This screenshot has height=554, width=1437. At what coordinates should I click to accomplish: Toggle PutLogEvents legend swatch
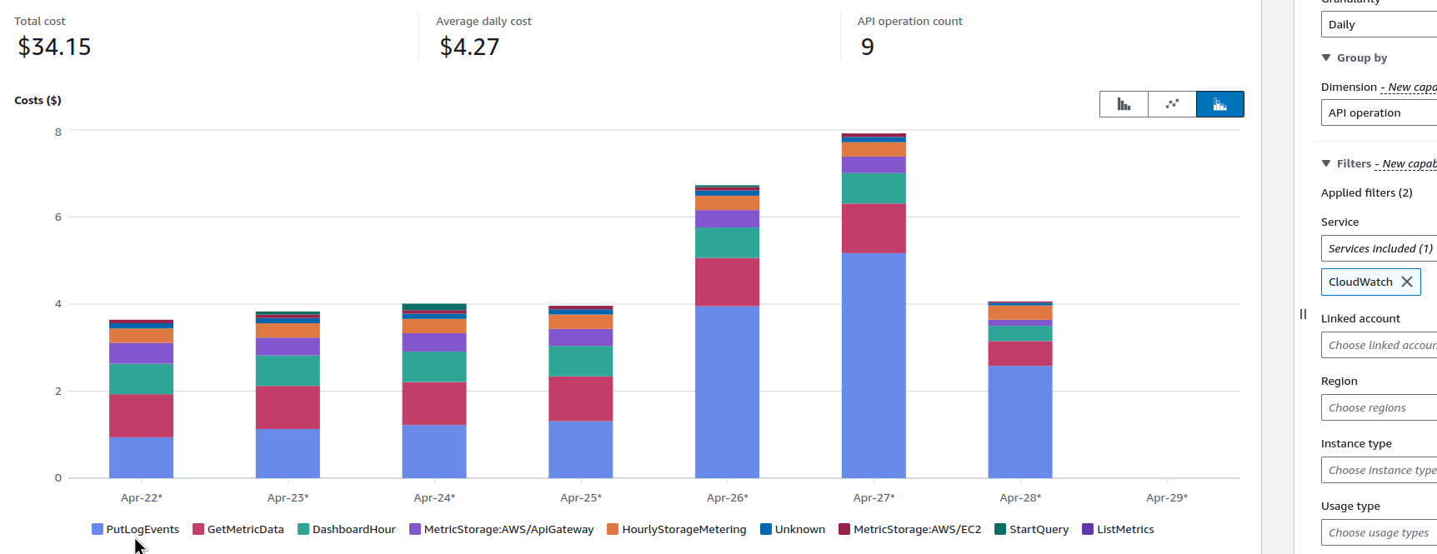98,529
